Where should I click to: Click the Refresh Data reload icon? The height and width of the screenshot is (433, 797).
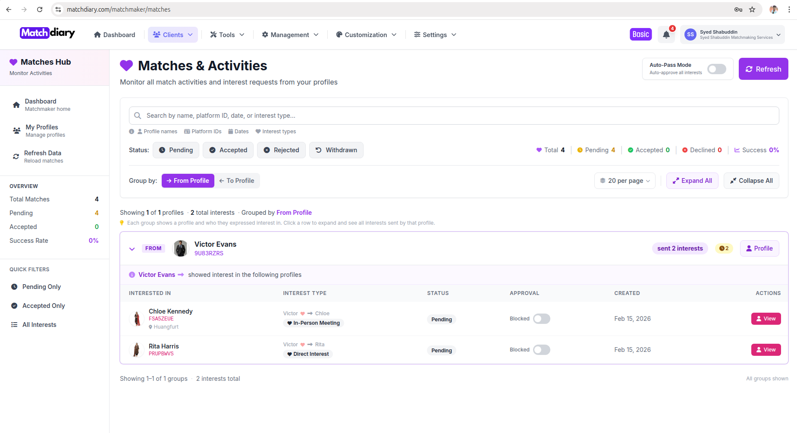coord(16,157)
